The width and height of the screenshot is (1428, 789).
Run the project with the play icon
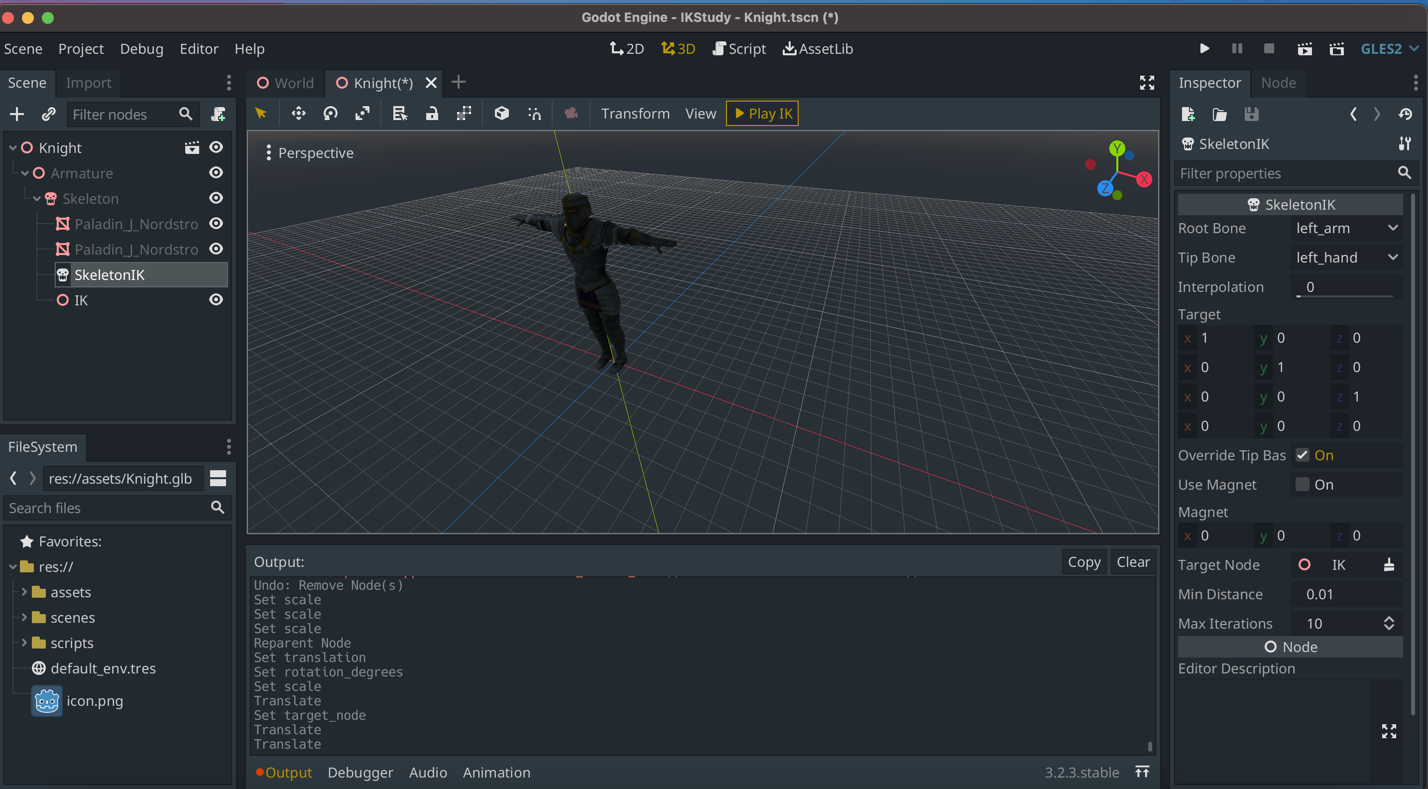pyautogui.click(x=1204, y=48)
